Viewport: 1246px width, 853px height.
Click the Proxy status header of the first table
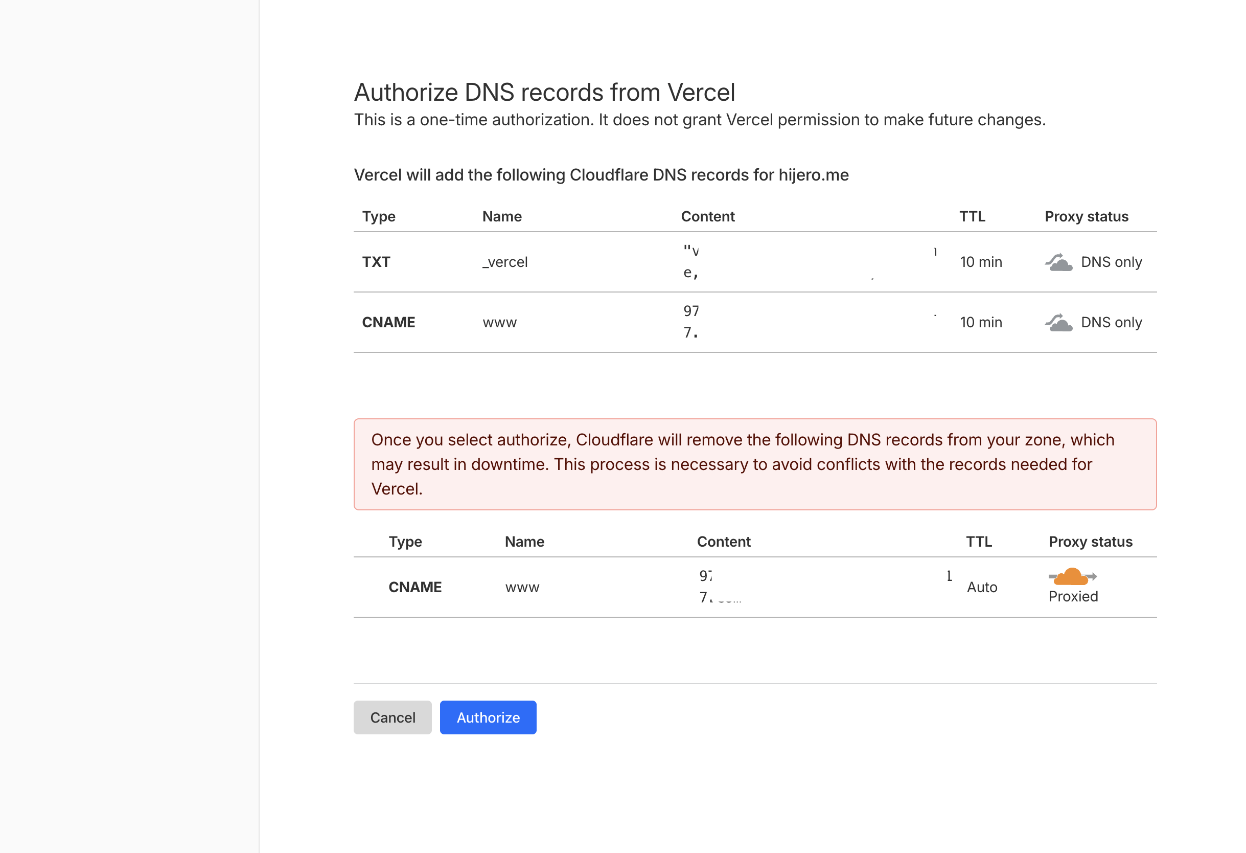tap(1086, 216)
